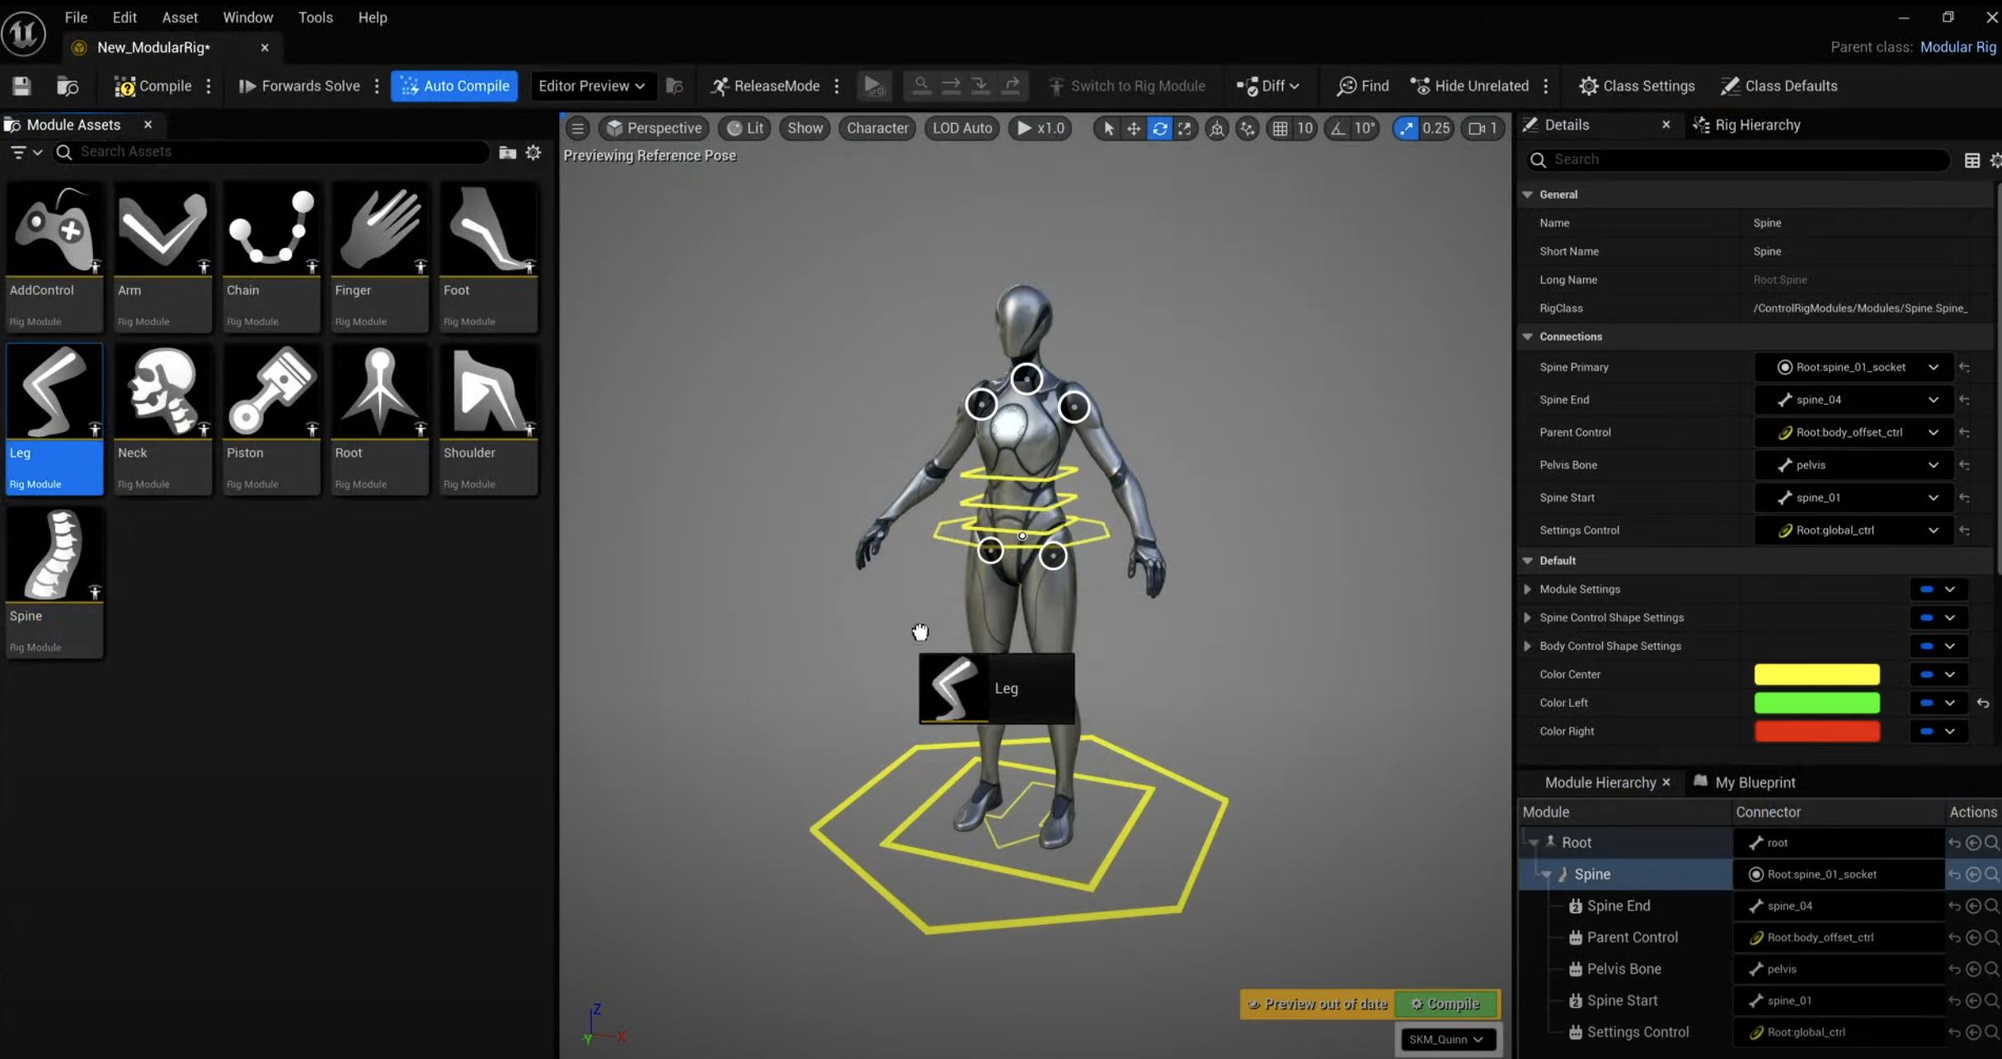Viewport: 2002px width, 1059px height.
Task: Click the green Compile button in viewport
Action: [1445, 1004]
